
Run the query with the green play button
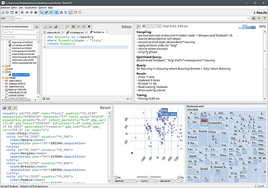coord(79,27)
